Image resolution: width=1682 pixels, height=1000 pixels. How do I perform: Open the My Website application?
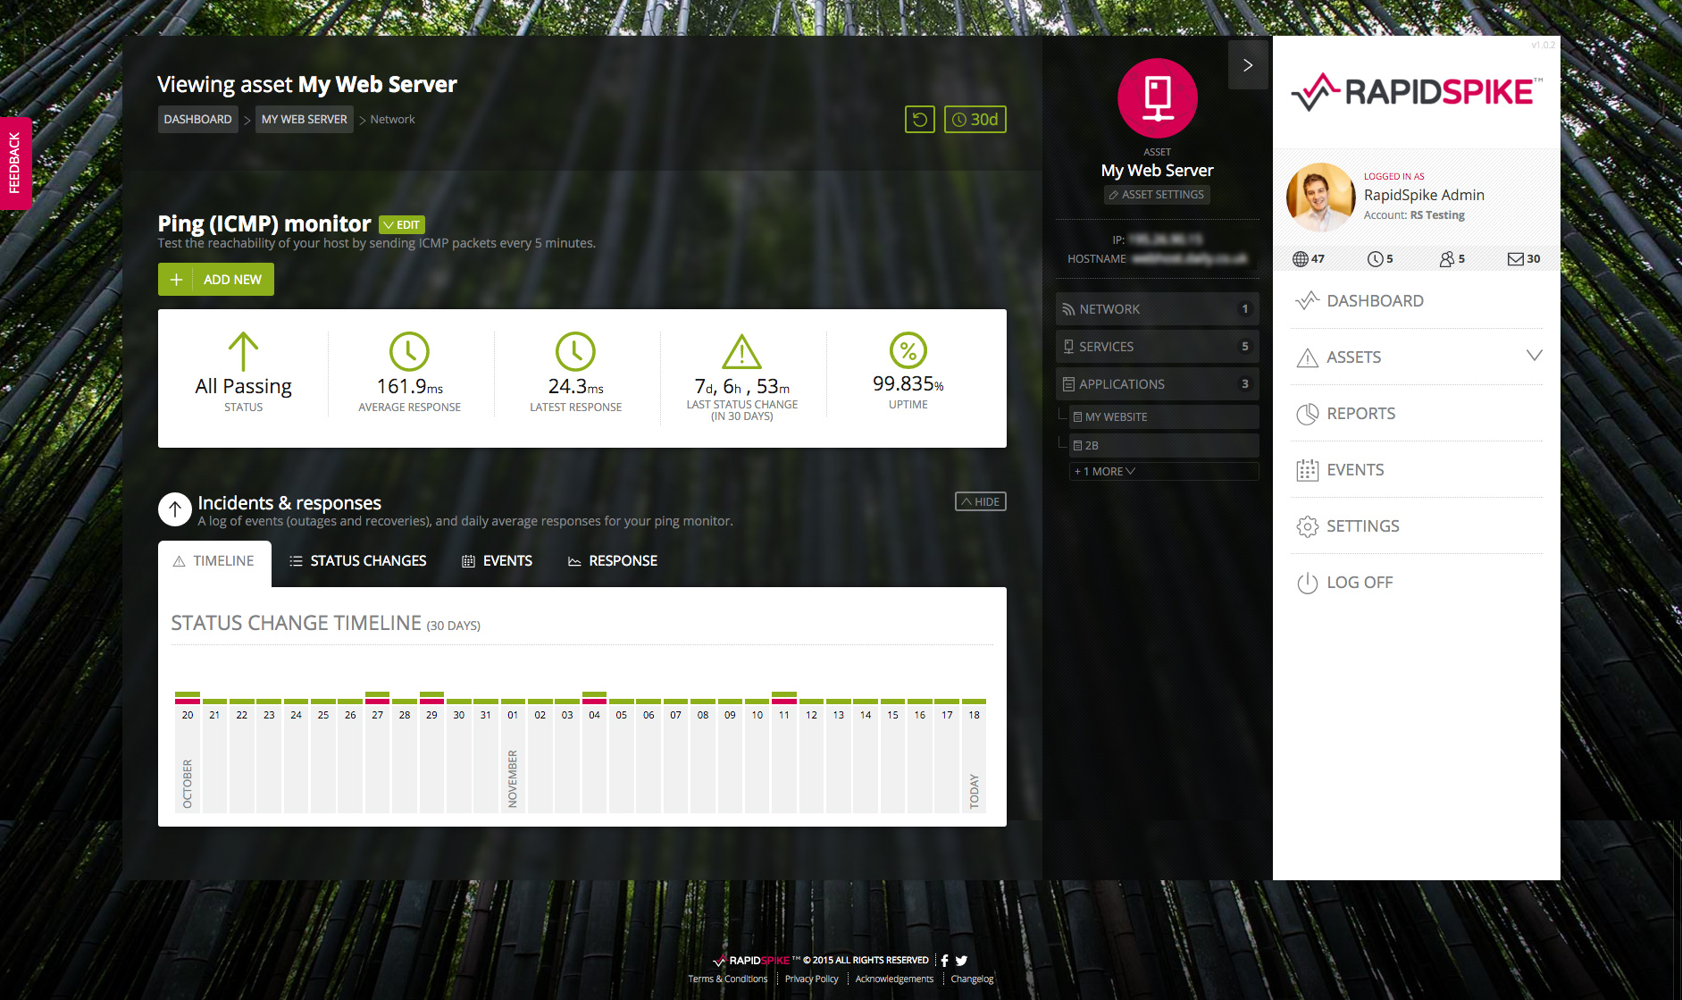pyautogui.click(x=1164, y=417)
